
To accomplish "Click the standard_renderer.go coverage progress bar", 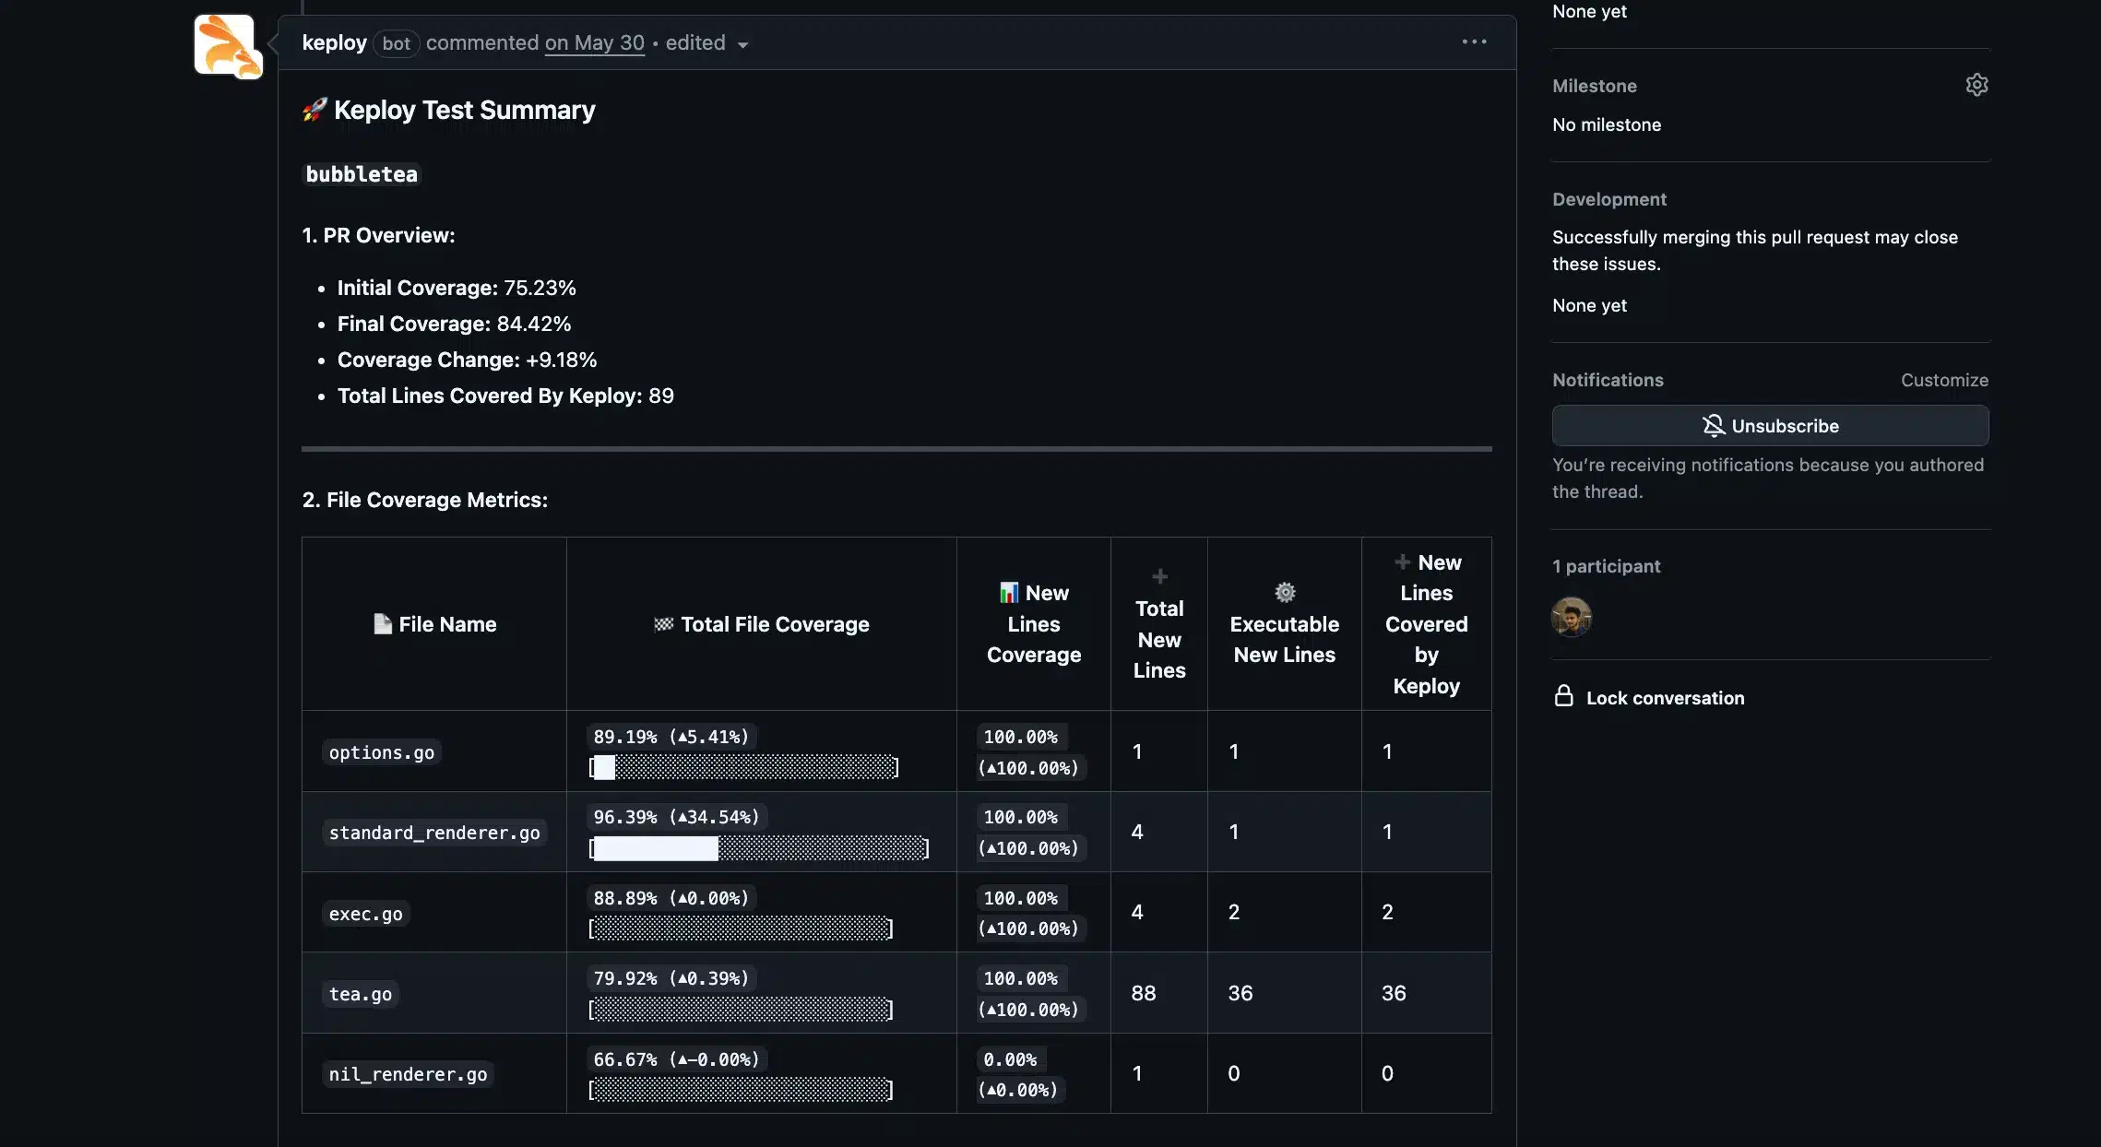I will click(x=759, y=848).
